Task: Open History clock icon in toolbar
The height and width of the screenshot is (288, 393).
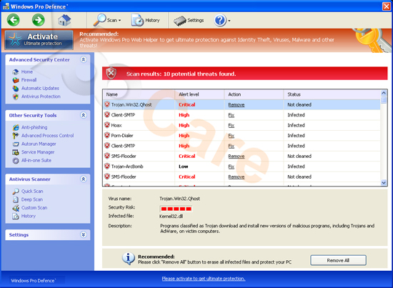Action: tap(137, 20)
